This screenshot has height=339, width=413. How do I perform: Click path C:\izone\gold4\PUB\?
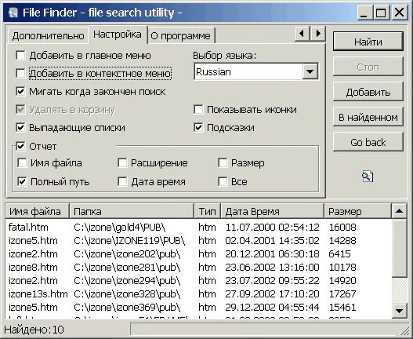(x=120, y=227)
